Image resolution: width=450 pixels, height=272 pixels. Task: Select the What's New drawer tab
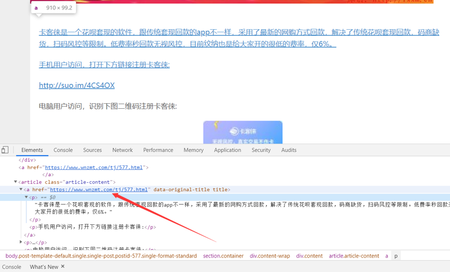point(44,267)
